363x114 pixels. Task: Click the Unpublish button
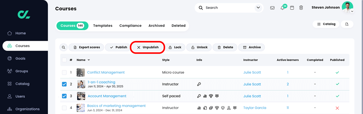point(147,47)
